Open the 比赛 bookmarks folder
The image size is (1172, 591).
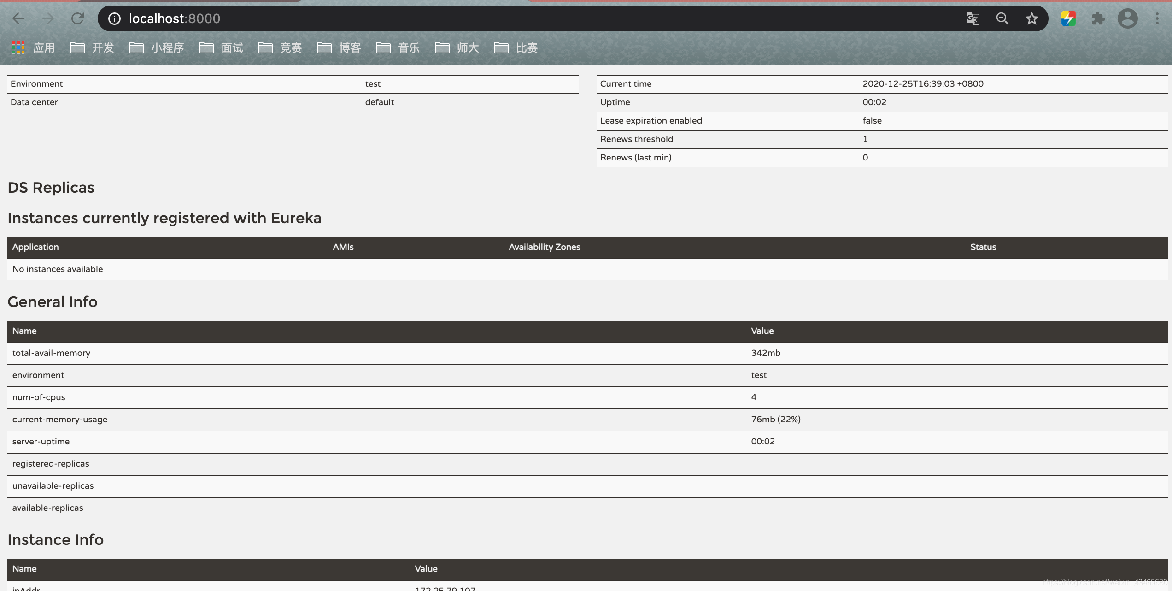coord(516,47)
